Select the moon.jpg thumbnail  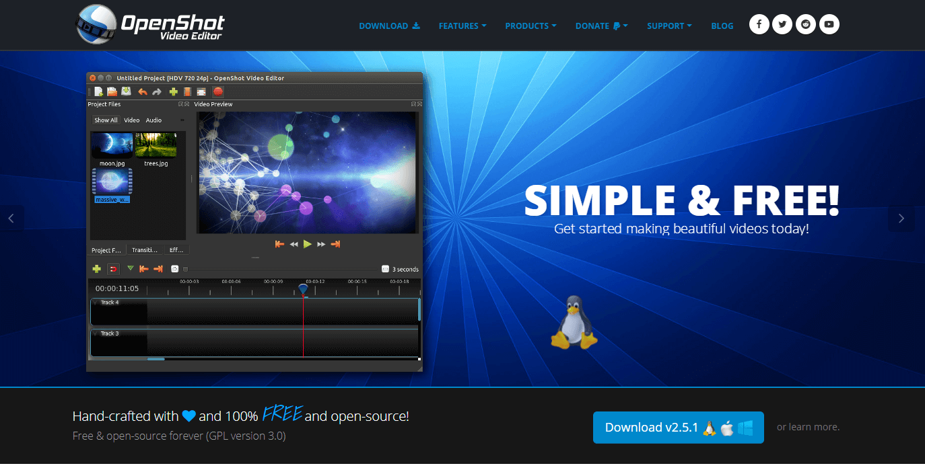[x=112, y=145]
